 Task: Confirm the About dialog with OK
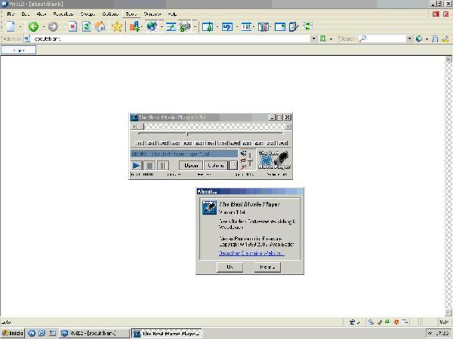pos(230,267)
